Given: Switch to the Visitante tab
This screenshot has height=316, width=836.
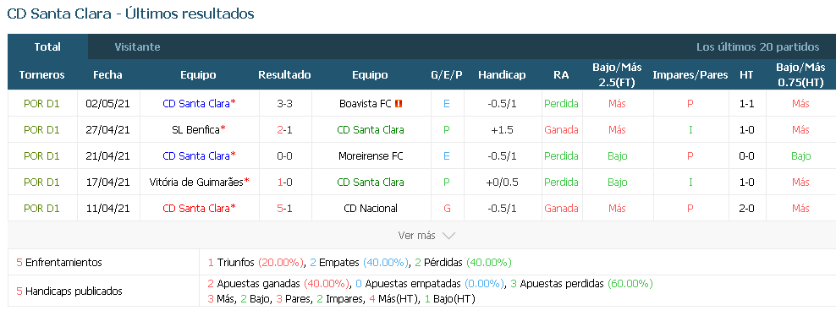Looking at the screenshot, I should [137, 46].
